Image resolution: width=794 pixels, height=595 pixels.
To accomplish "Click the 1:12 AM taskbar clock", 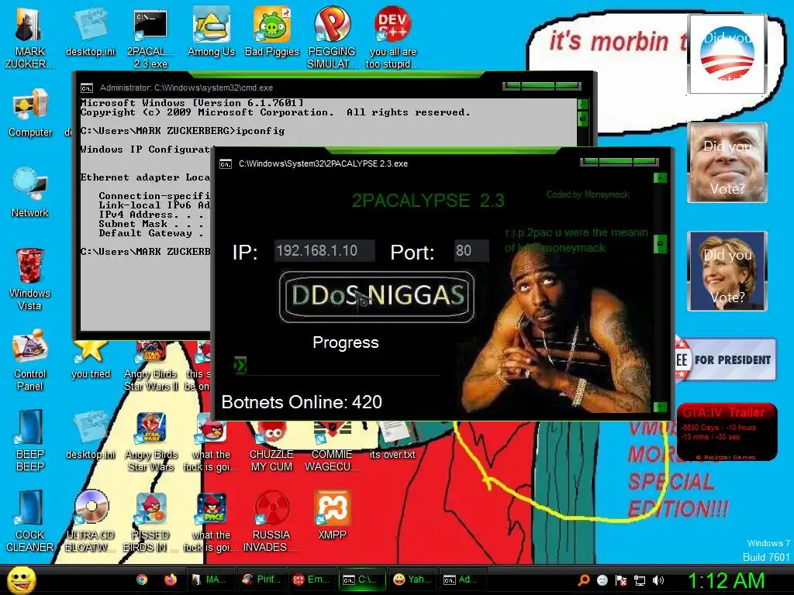I will tap(726, 580).
